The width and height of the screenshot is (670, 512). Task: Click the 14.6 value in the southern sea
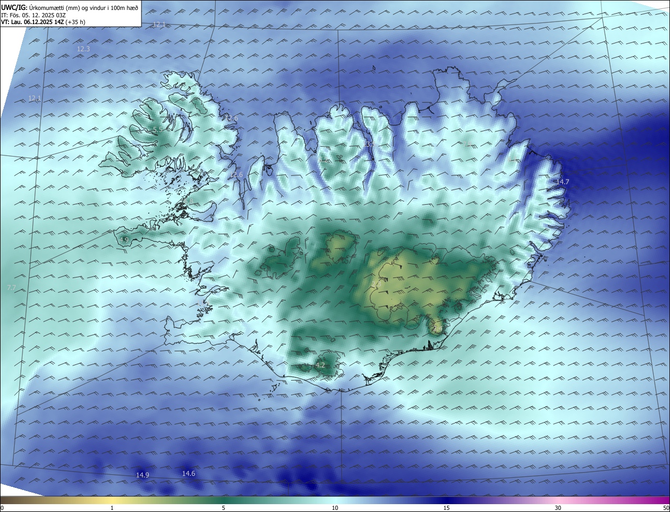(188, 473)
